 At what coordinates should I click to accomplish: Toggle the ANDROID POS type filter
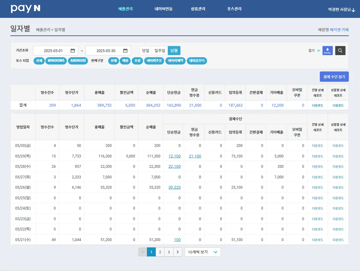(78, 61)
